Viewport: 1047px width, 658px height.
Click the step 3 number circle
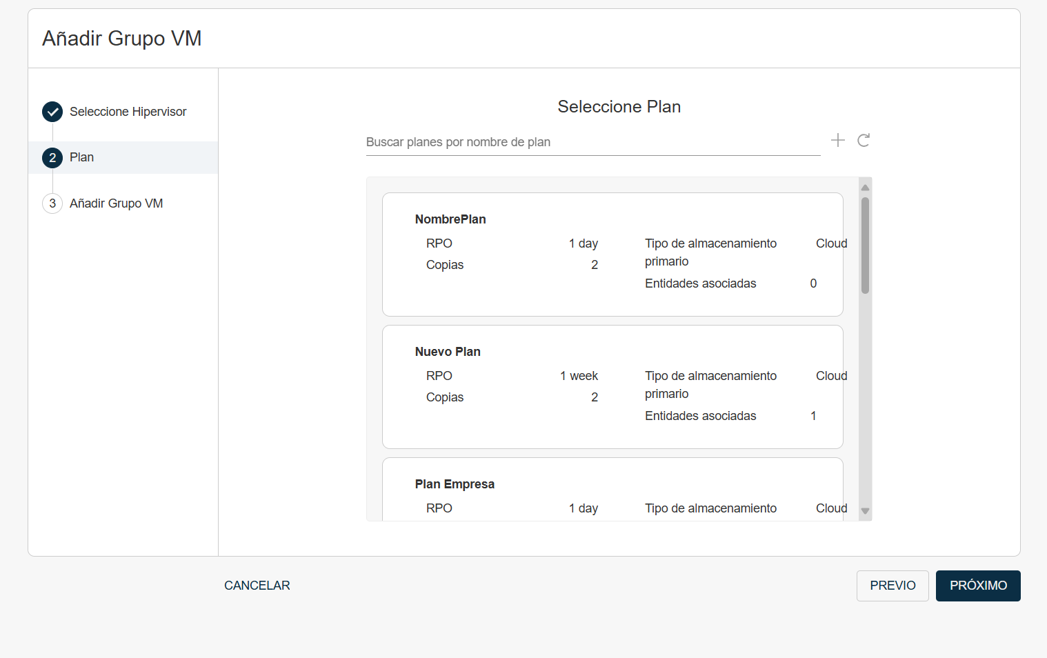(x=52, y=203)
